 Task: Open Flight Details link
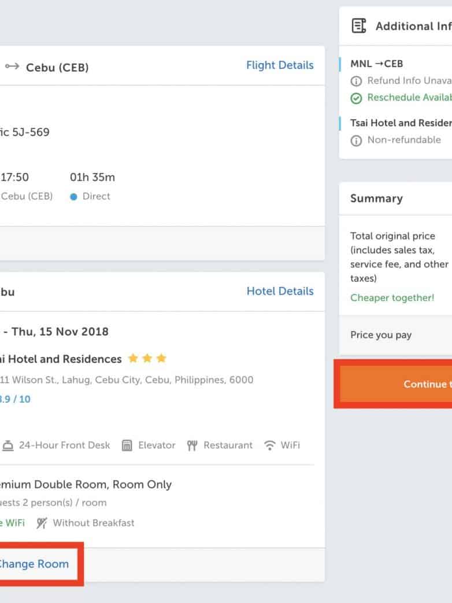[280, 65]
